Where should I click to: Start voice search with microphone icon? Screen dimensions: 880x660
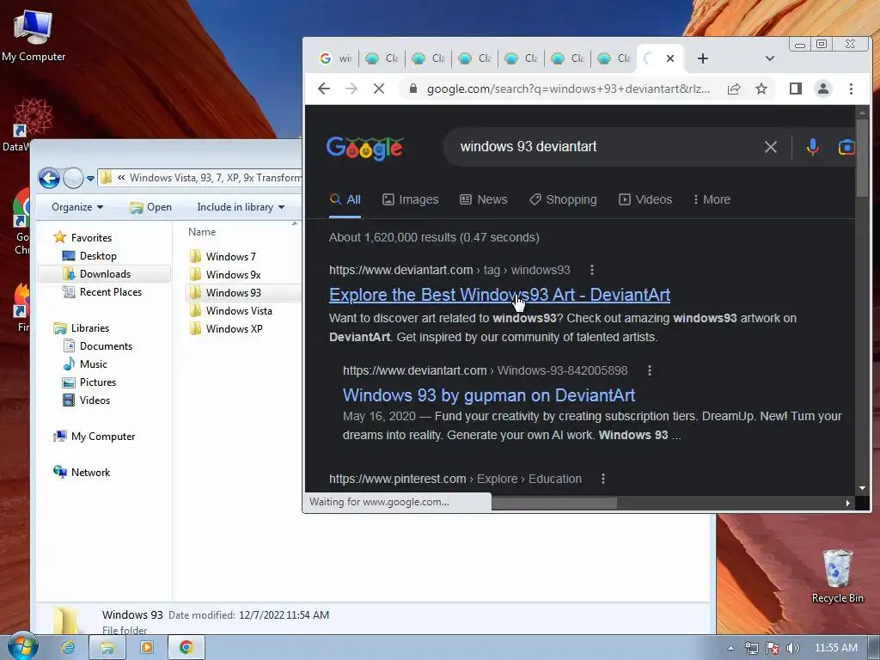(813, 147)
